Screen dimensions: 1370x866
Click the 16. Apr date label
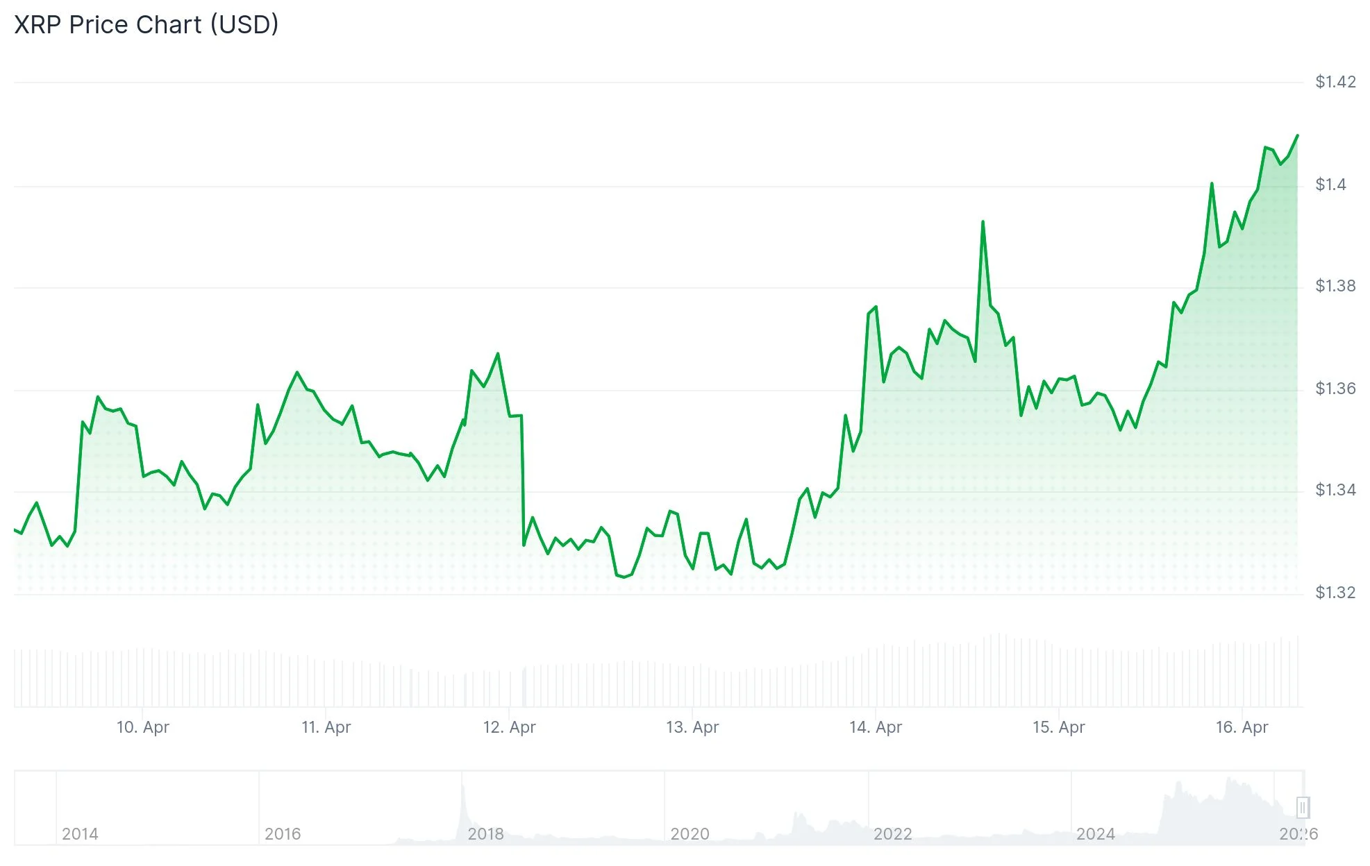(x=1242, y=727)
